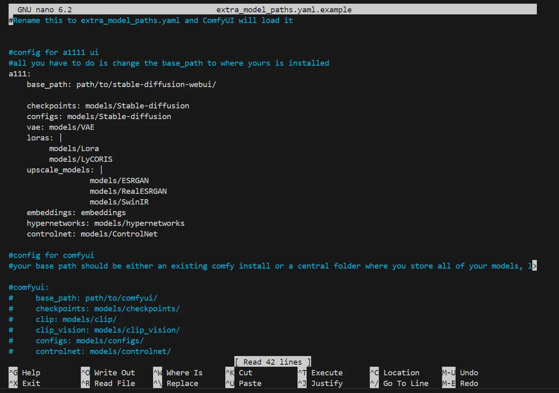
Task: Click the 'upscale_models: |' line
Action: coord(65,170)
